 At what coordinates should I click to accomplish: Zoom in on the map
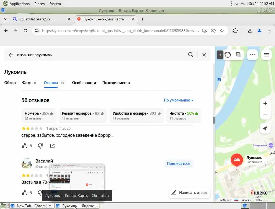click(x=265, y=103)
